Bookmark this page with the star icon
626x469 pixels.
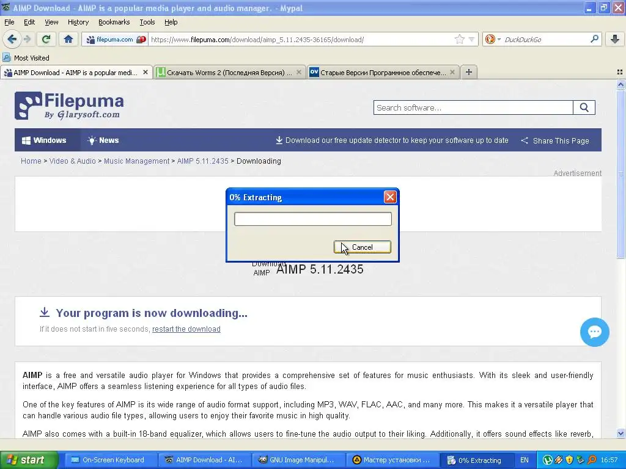click(460, 40)
